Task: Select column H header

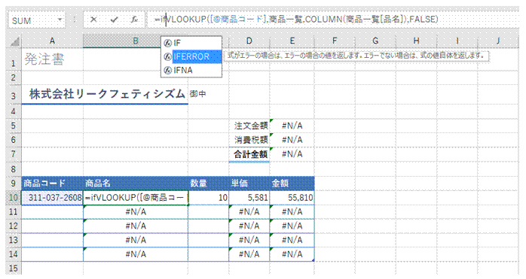Action: (416, 41)
